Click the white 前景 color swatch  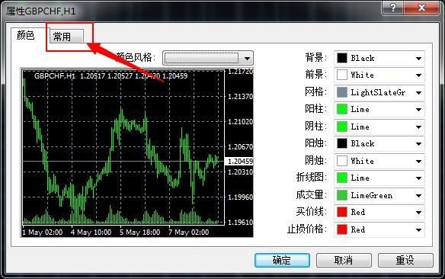(341, 75)
